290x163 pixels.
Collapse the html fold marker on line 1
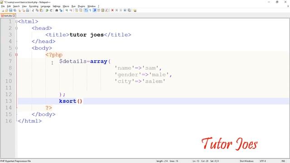(x=16, y=22)
